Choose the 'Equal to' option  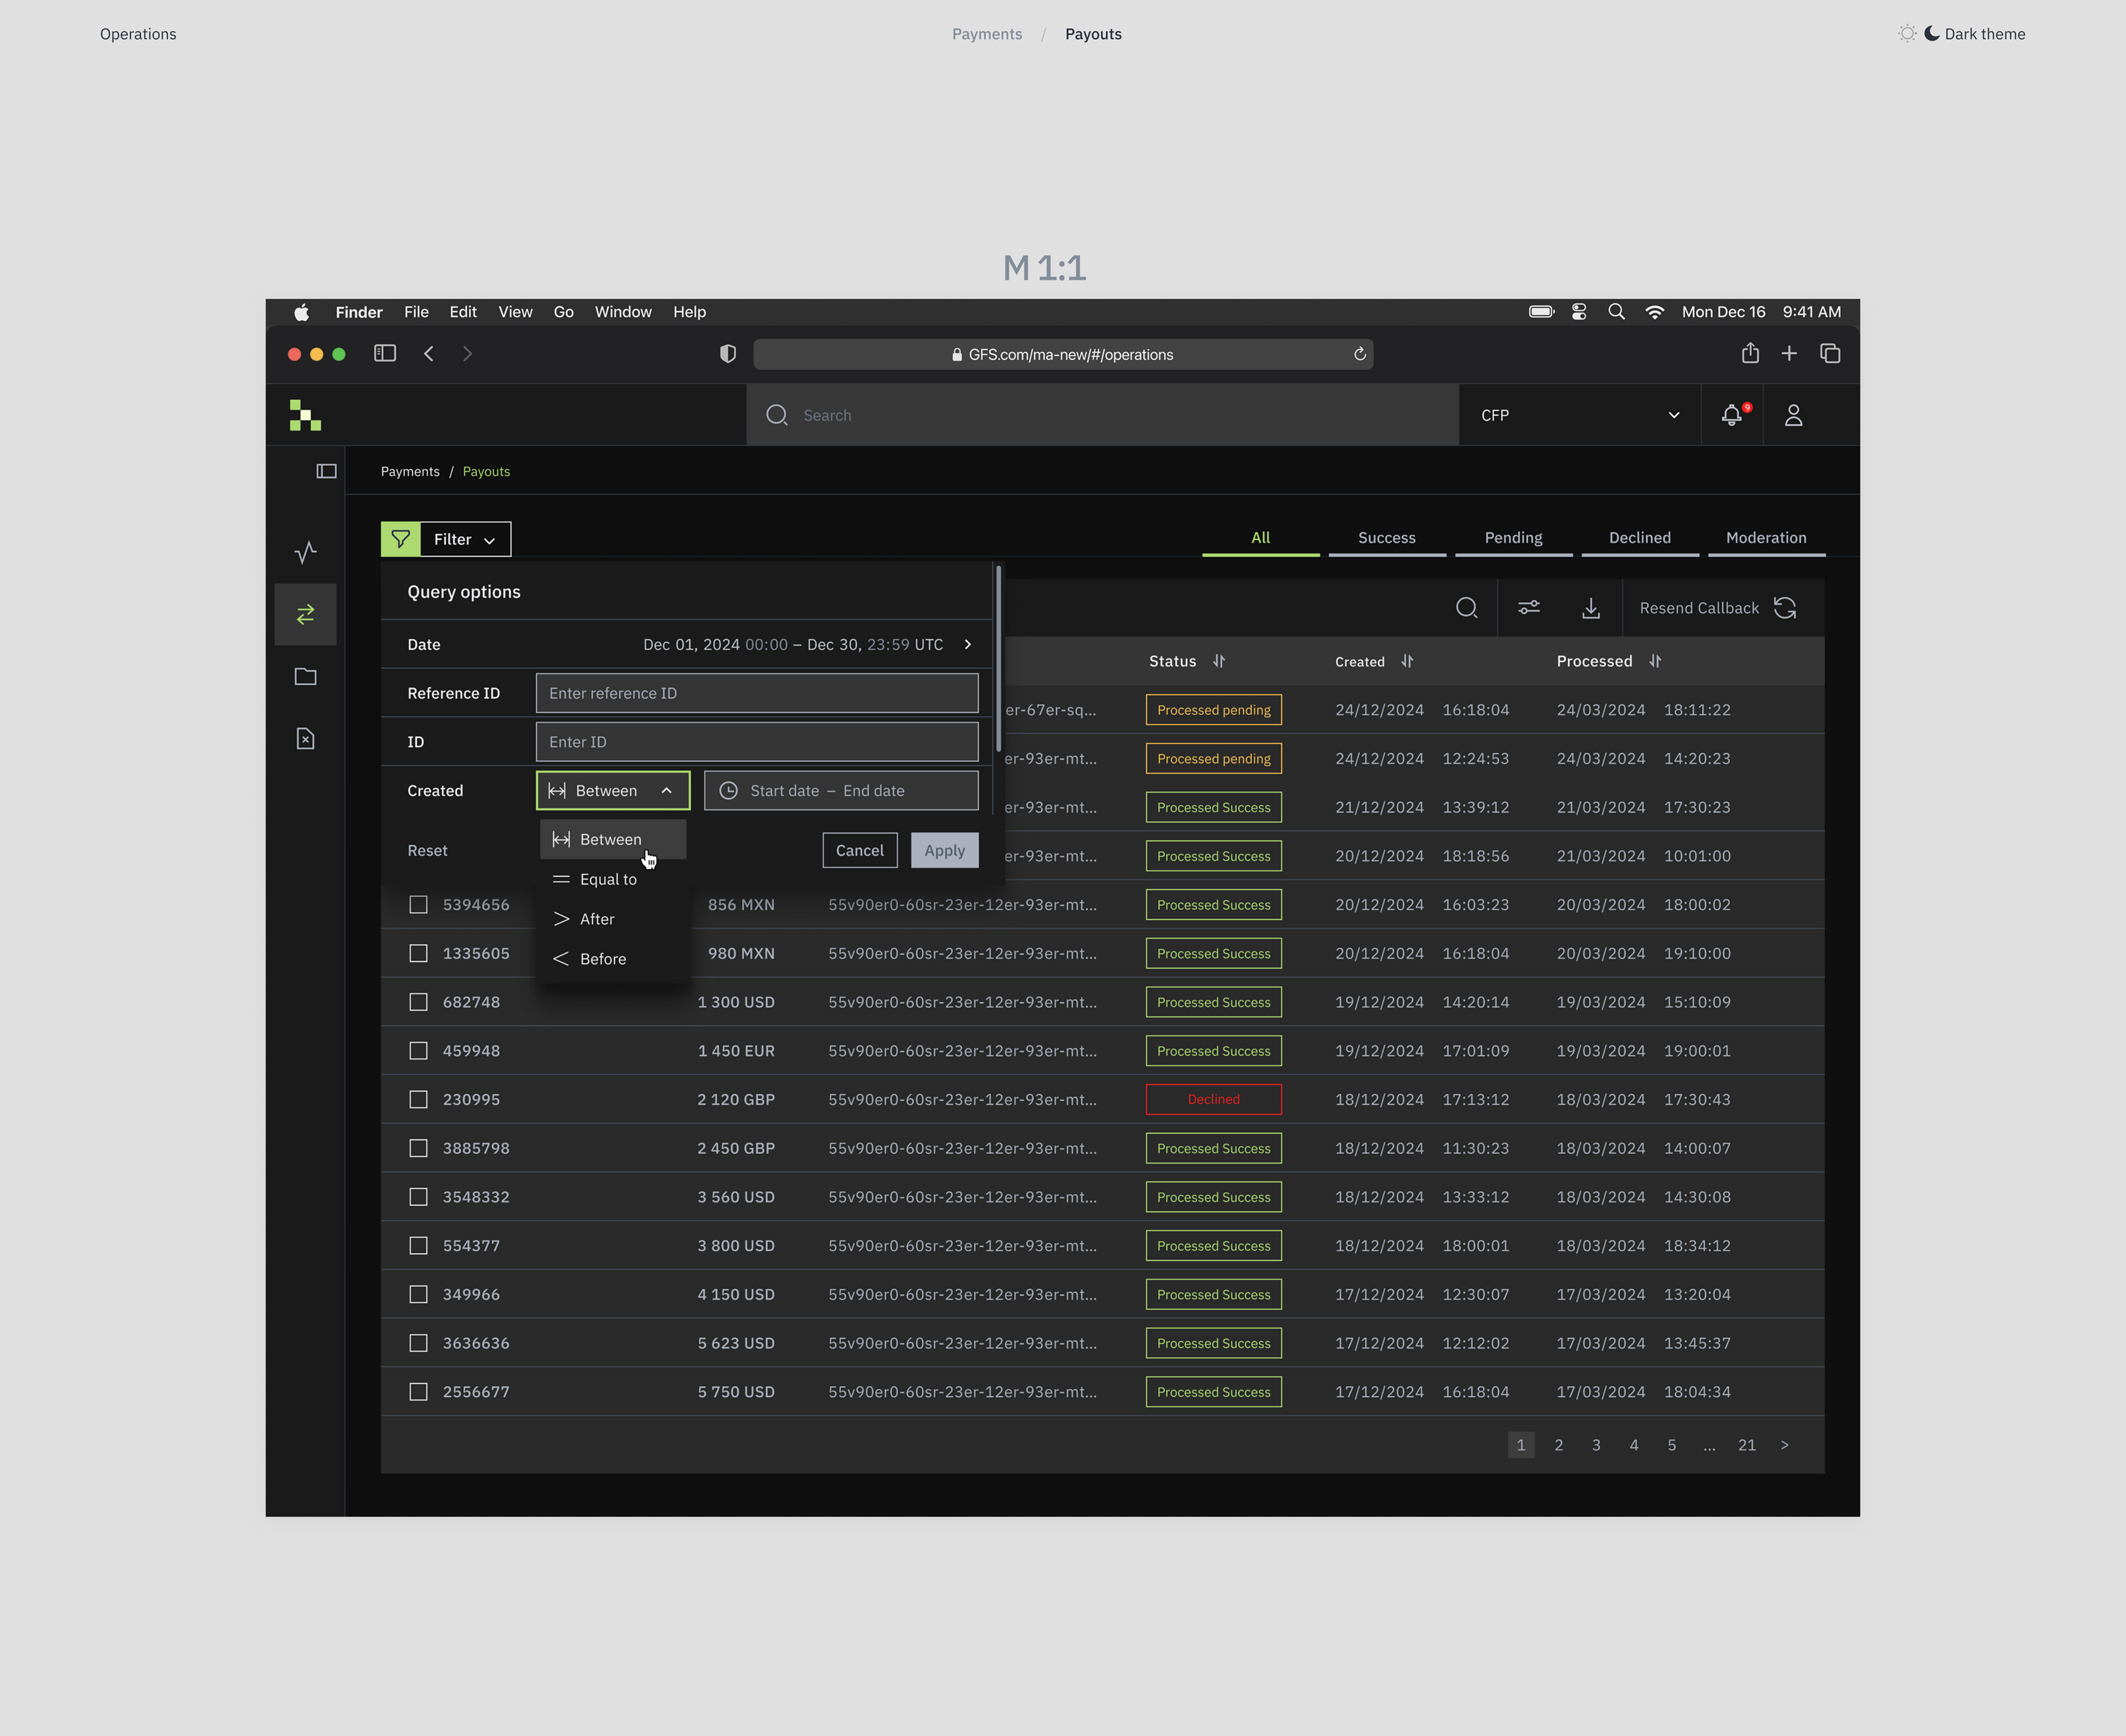[x=608, y=879]
